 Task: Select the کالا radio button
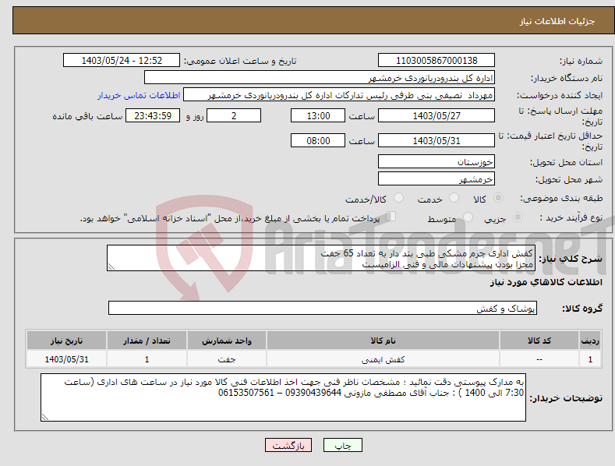pyautogui.click(x=498, y=198)
